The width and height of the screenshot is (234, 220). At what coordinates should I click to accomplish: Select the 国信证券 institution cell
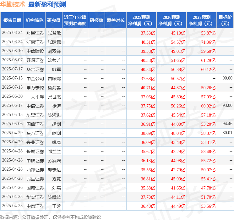[x=35, y=124]
